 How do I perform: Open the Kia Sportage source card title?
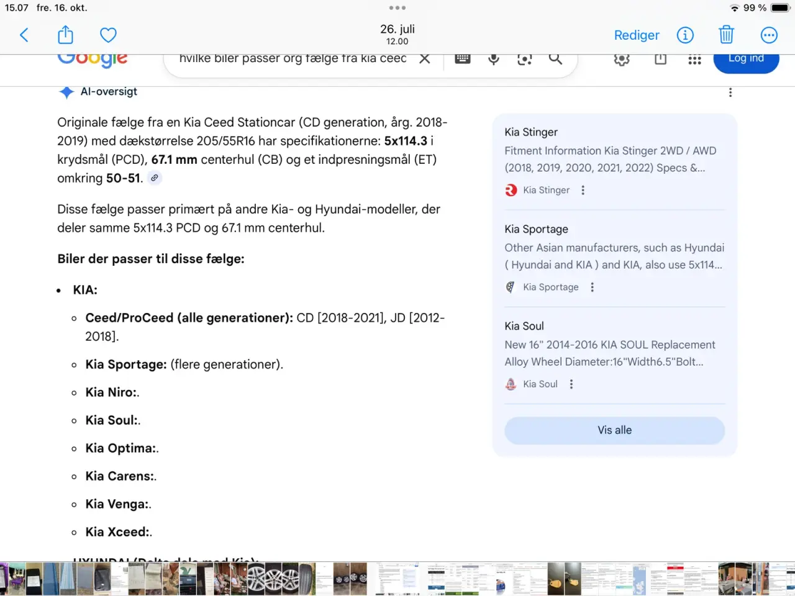click(536, 229)
